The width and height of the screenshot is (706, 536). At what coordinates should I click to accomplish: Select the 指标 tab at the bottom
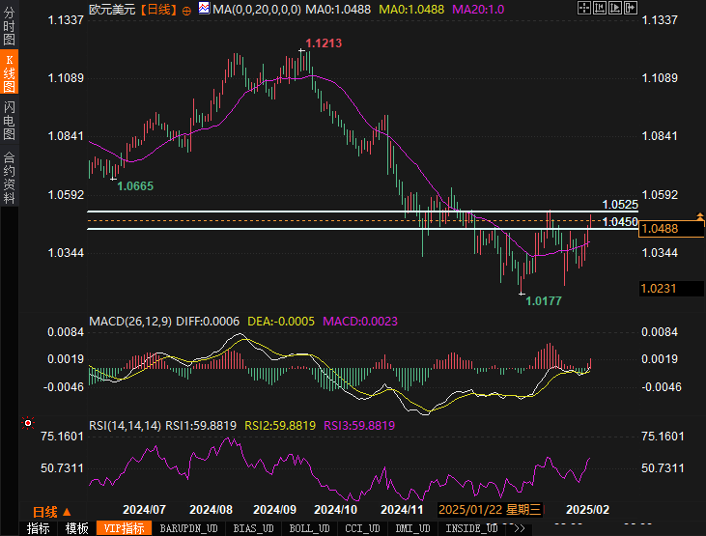(x=39, y=528)
